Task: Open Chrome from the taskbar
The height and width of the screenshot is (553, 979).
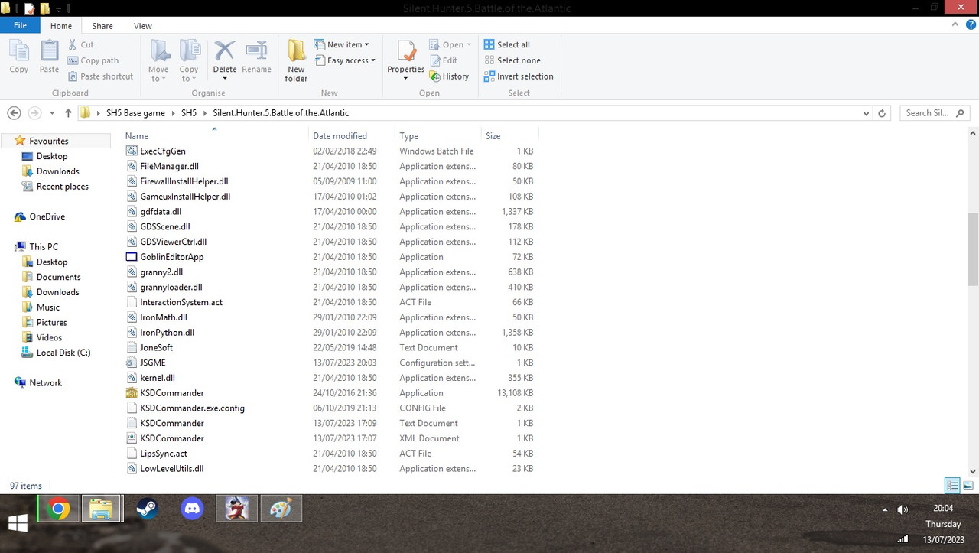Action: point(58,509)
